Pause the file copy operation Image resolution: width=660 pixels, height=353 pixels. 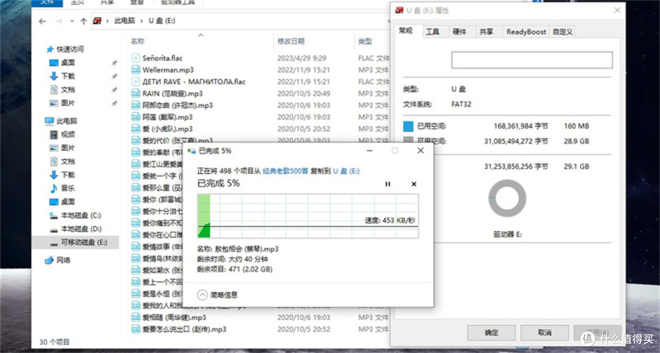387,184
